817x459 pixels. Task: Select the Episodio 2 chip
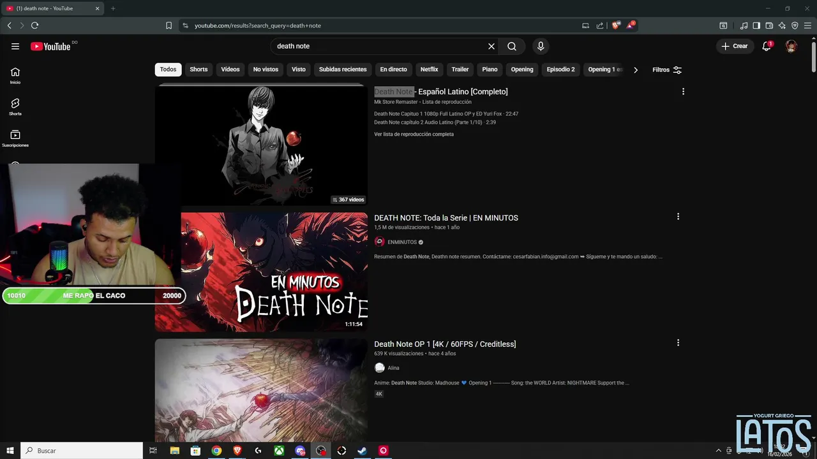point(560,69)
